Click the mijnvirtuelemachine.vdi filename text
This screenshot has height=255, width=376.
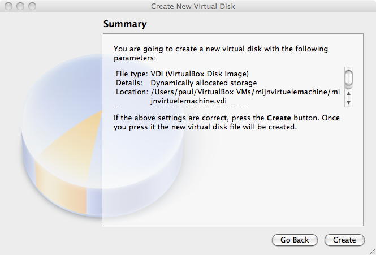pos(188,101)
